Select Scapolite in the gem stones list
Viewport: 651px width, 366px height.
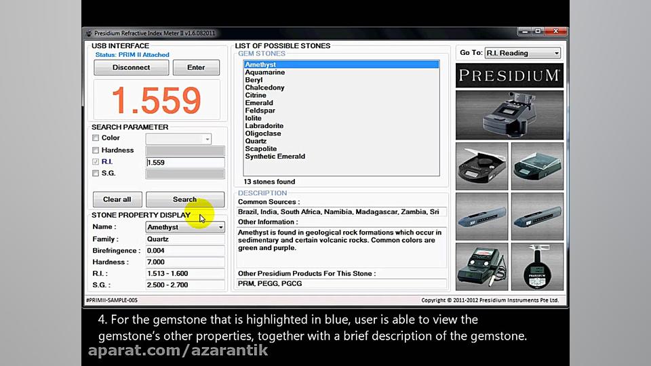coord(341,148)
